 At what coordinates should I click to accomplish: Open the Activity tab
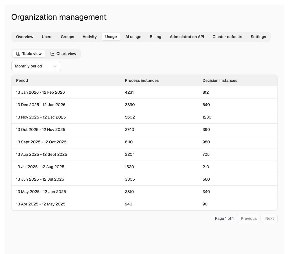(x=89, y=37)
